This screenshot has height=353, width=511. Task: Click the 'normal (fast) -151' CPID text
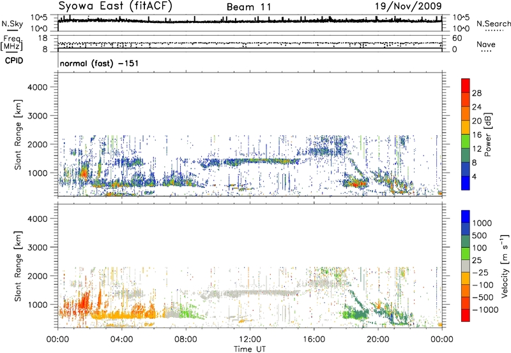tap(99, 63)
